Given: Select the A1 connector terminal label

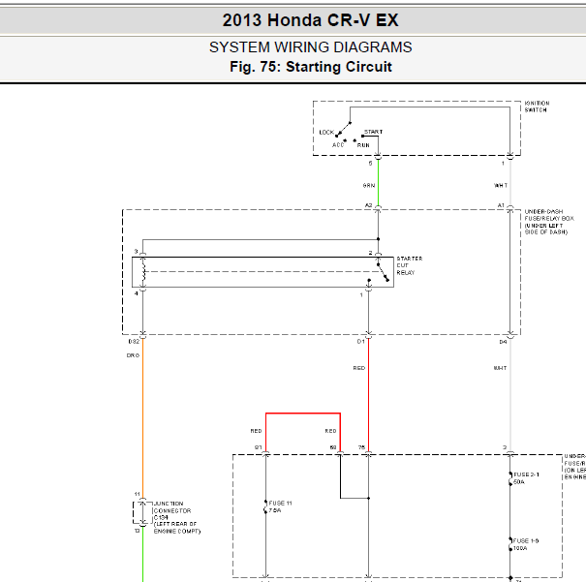Looking at the screenshot, I should click(x=501, y=205).
